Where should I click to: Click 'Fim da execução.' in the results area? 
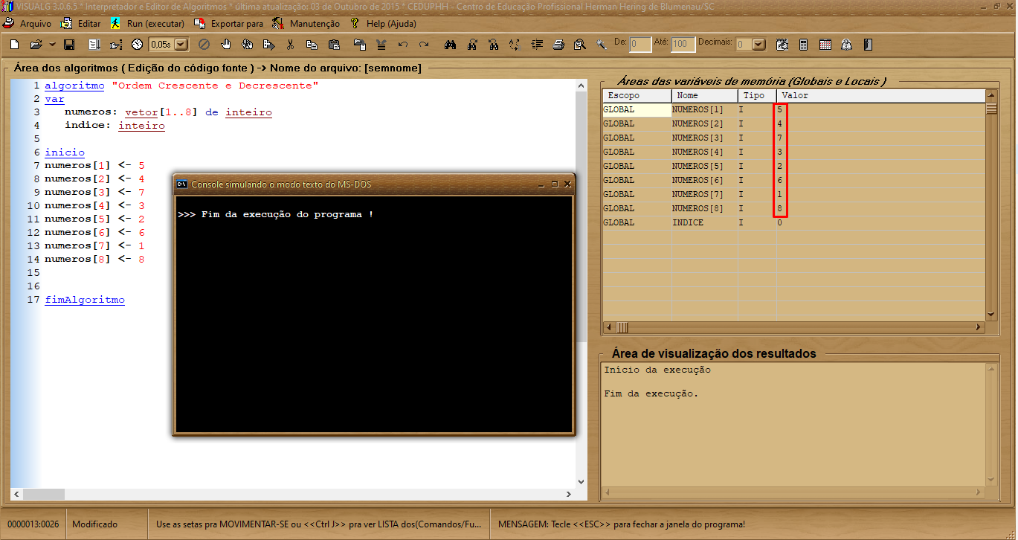(651, 393)
